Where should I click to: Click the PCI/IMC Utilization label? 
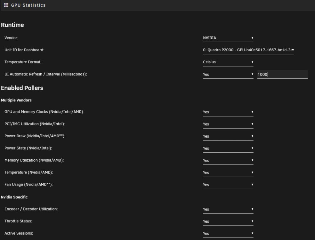click(x=35, y=124)
